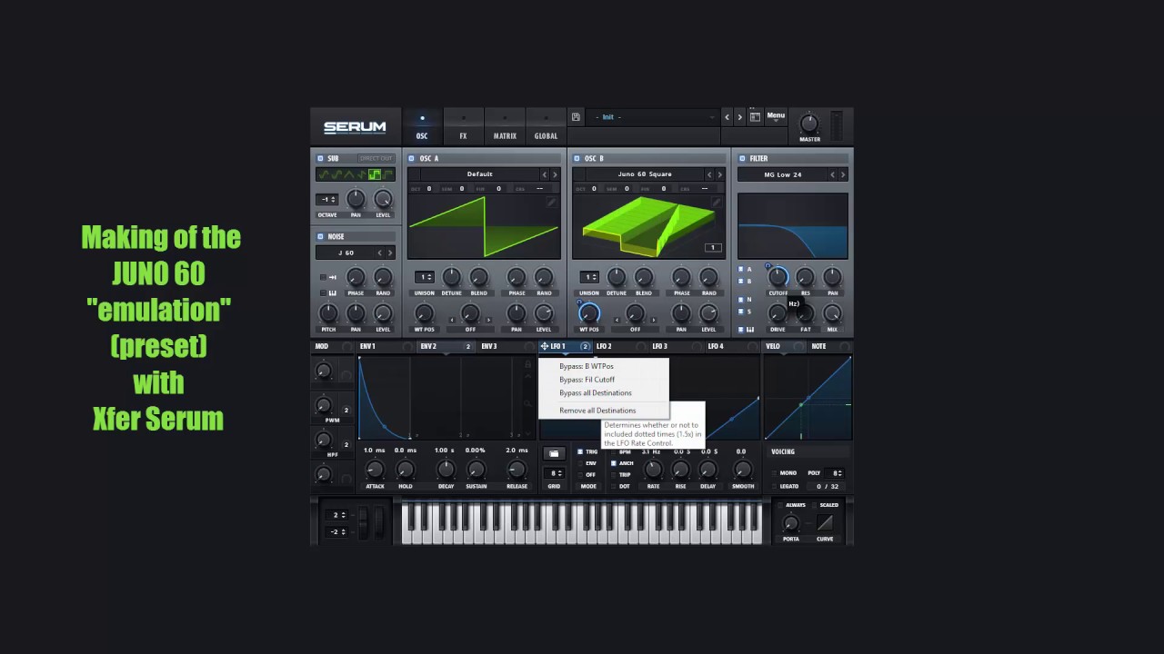Click OSC B warp mode right arrow
Viewport: 1164px width, 654px height.
(x=654, y=320)
